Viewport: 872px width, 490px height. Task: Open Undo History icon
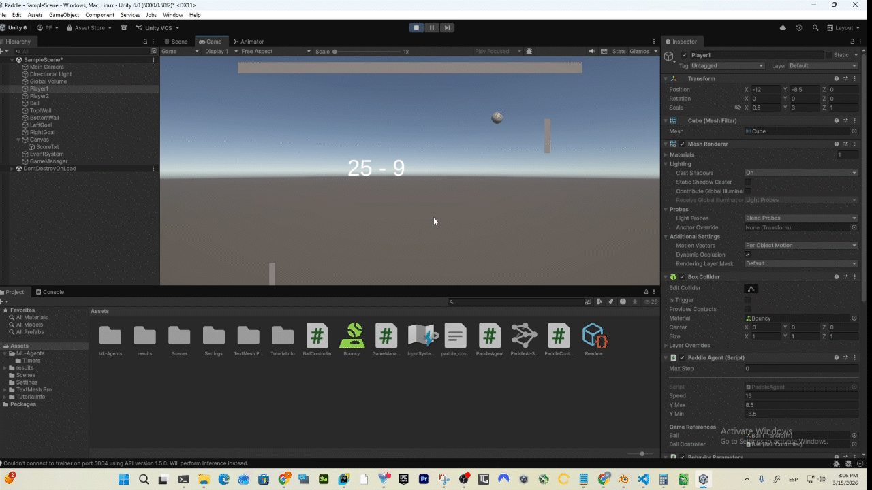pyautogui.click(x=799, y=28)
